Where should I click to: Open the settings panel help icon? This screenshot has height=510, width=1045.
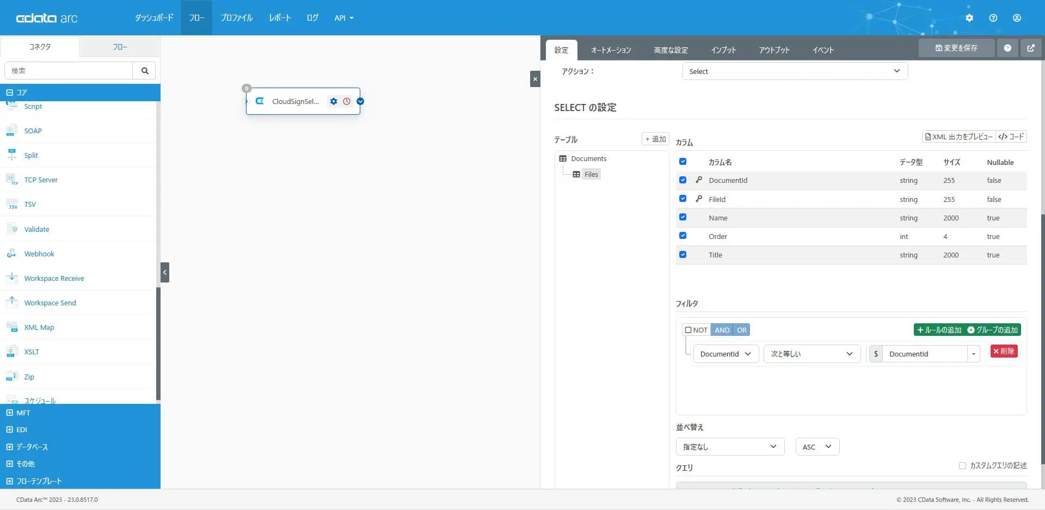click(x=1007, y=48)
